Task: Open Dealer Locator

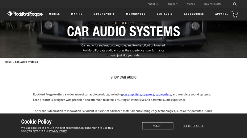Action: coord(213,4)
